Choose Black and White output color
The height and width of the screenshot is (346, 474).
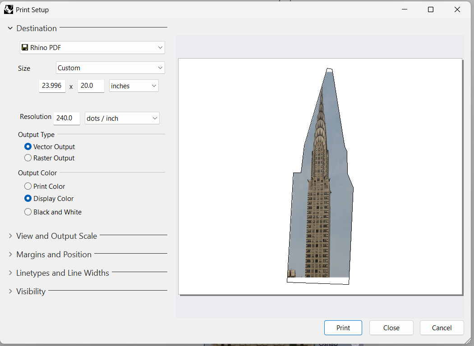click(x=28, y=212)
